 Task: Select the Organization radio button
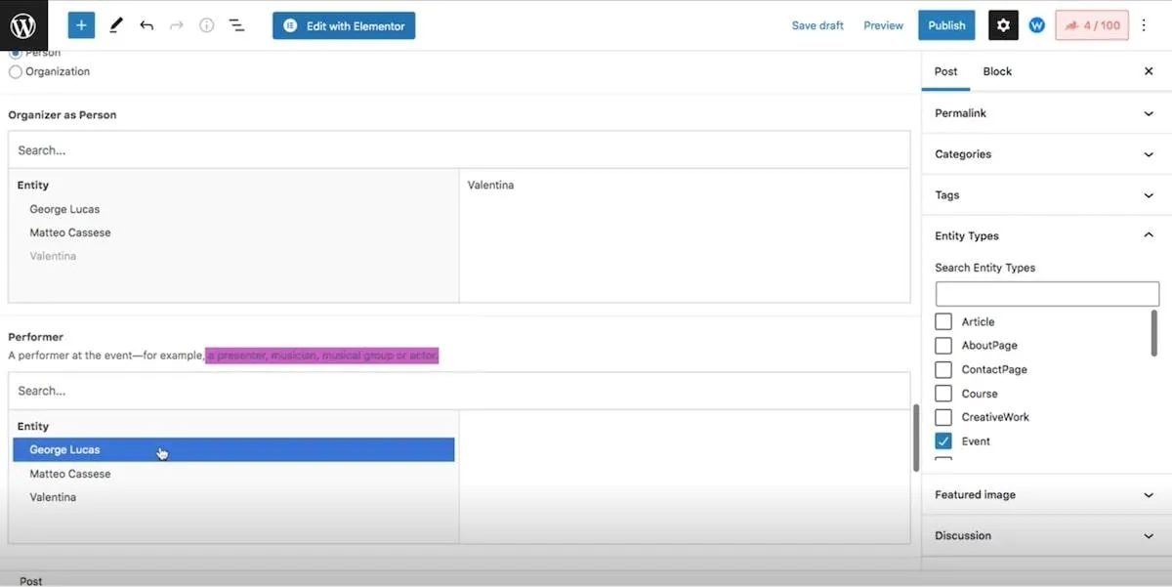coord(16,71)
